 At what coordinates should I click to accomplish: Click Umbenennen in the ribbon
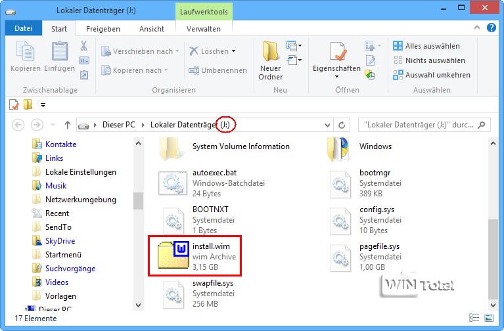tap(218, 70)
